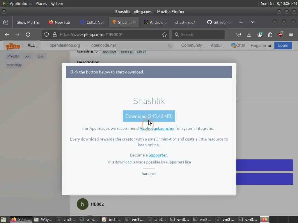Screen dimensions: 298x223
Task: Click the Firefox icon at taskbar end
Action: pyautogui.click(x=265, y=220)
